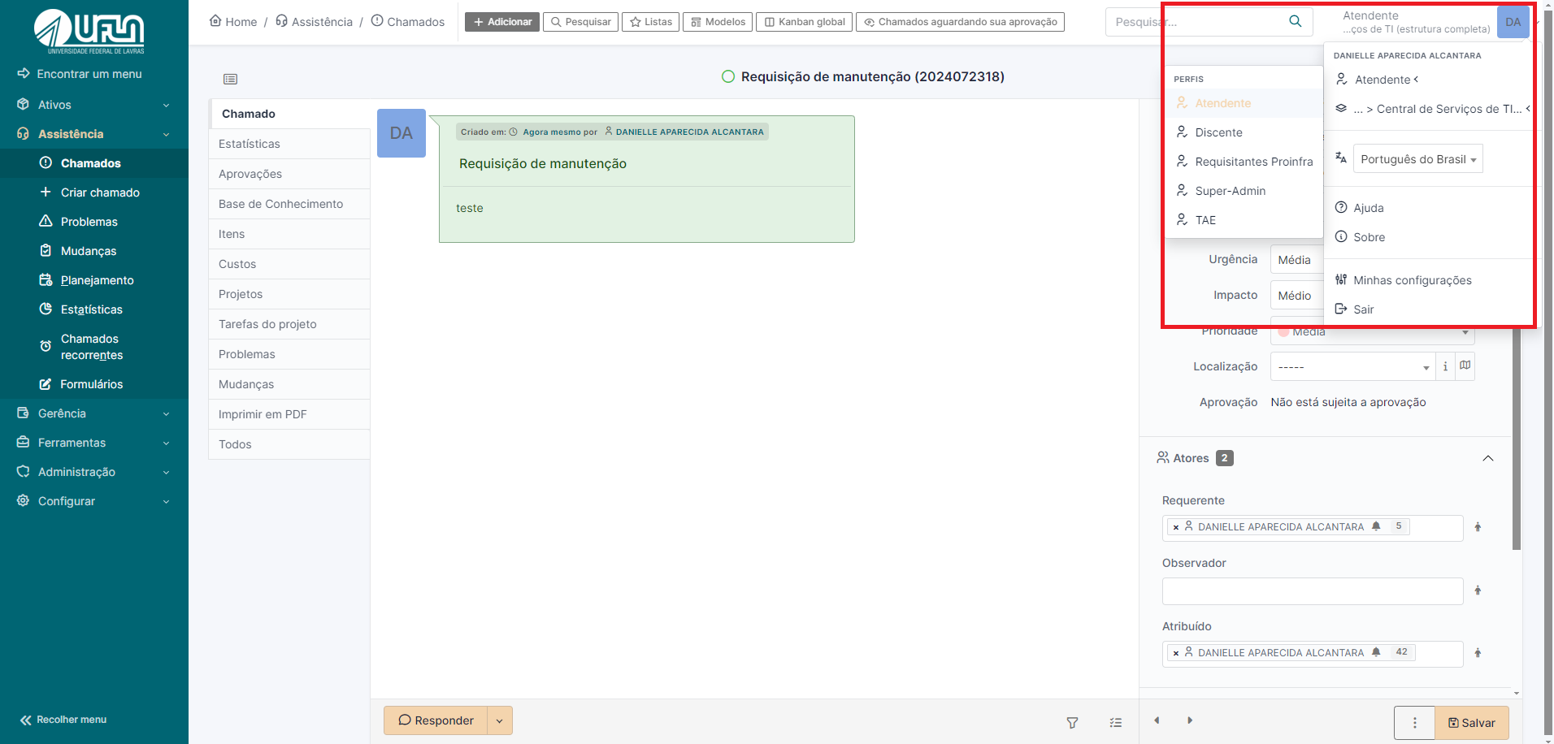Click the Pesquisar toolbar button
Screen dimensions: 1554x744
580,22
